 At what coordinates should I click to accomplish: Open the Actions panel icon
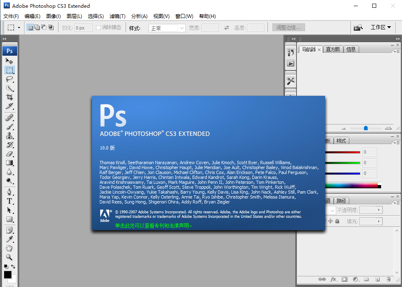click(x=291, y=63)
